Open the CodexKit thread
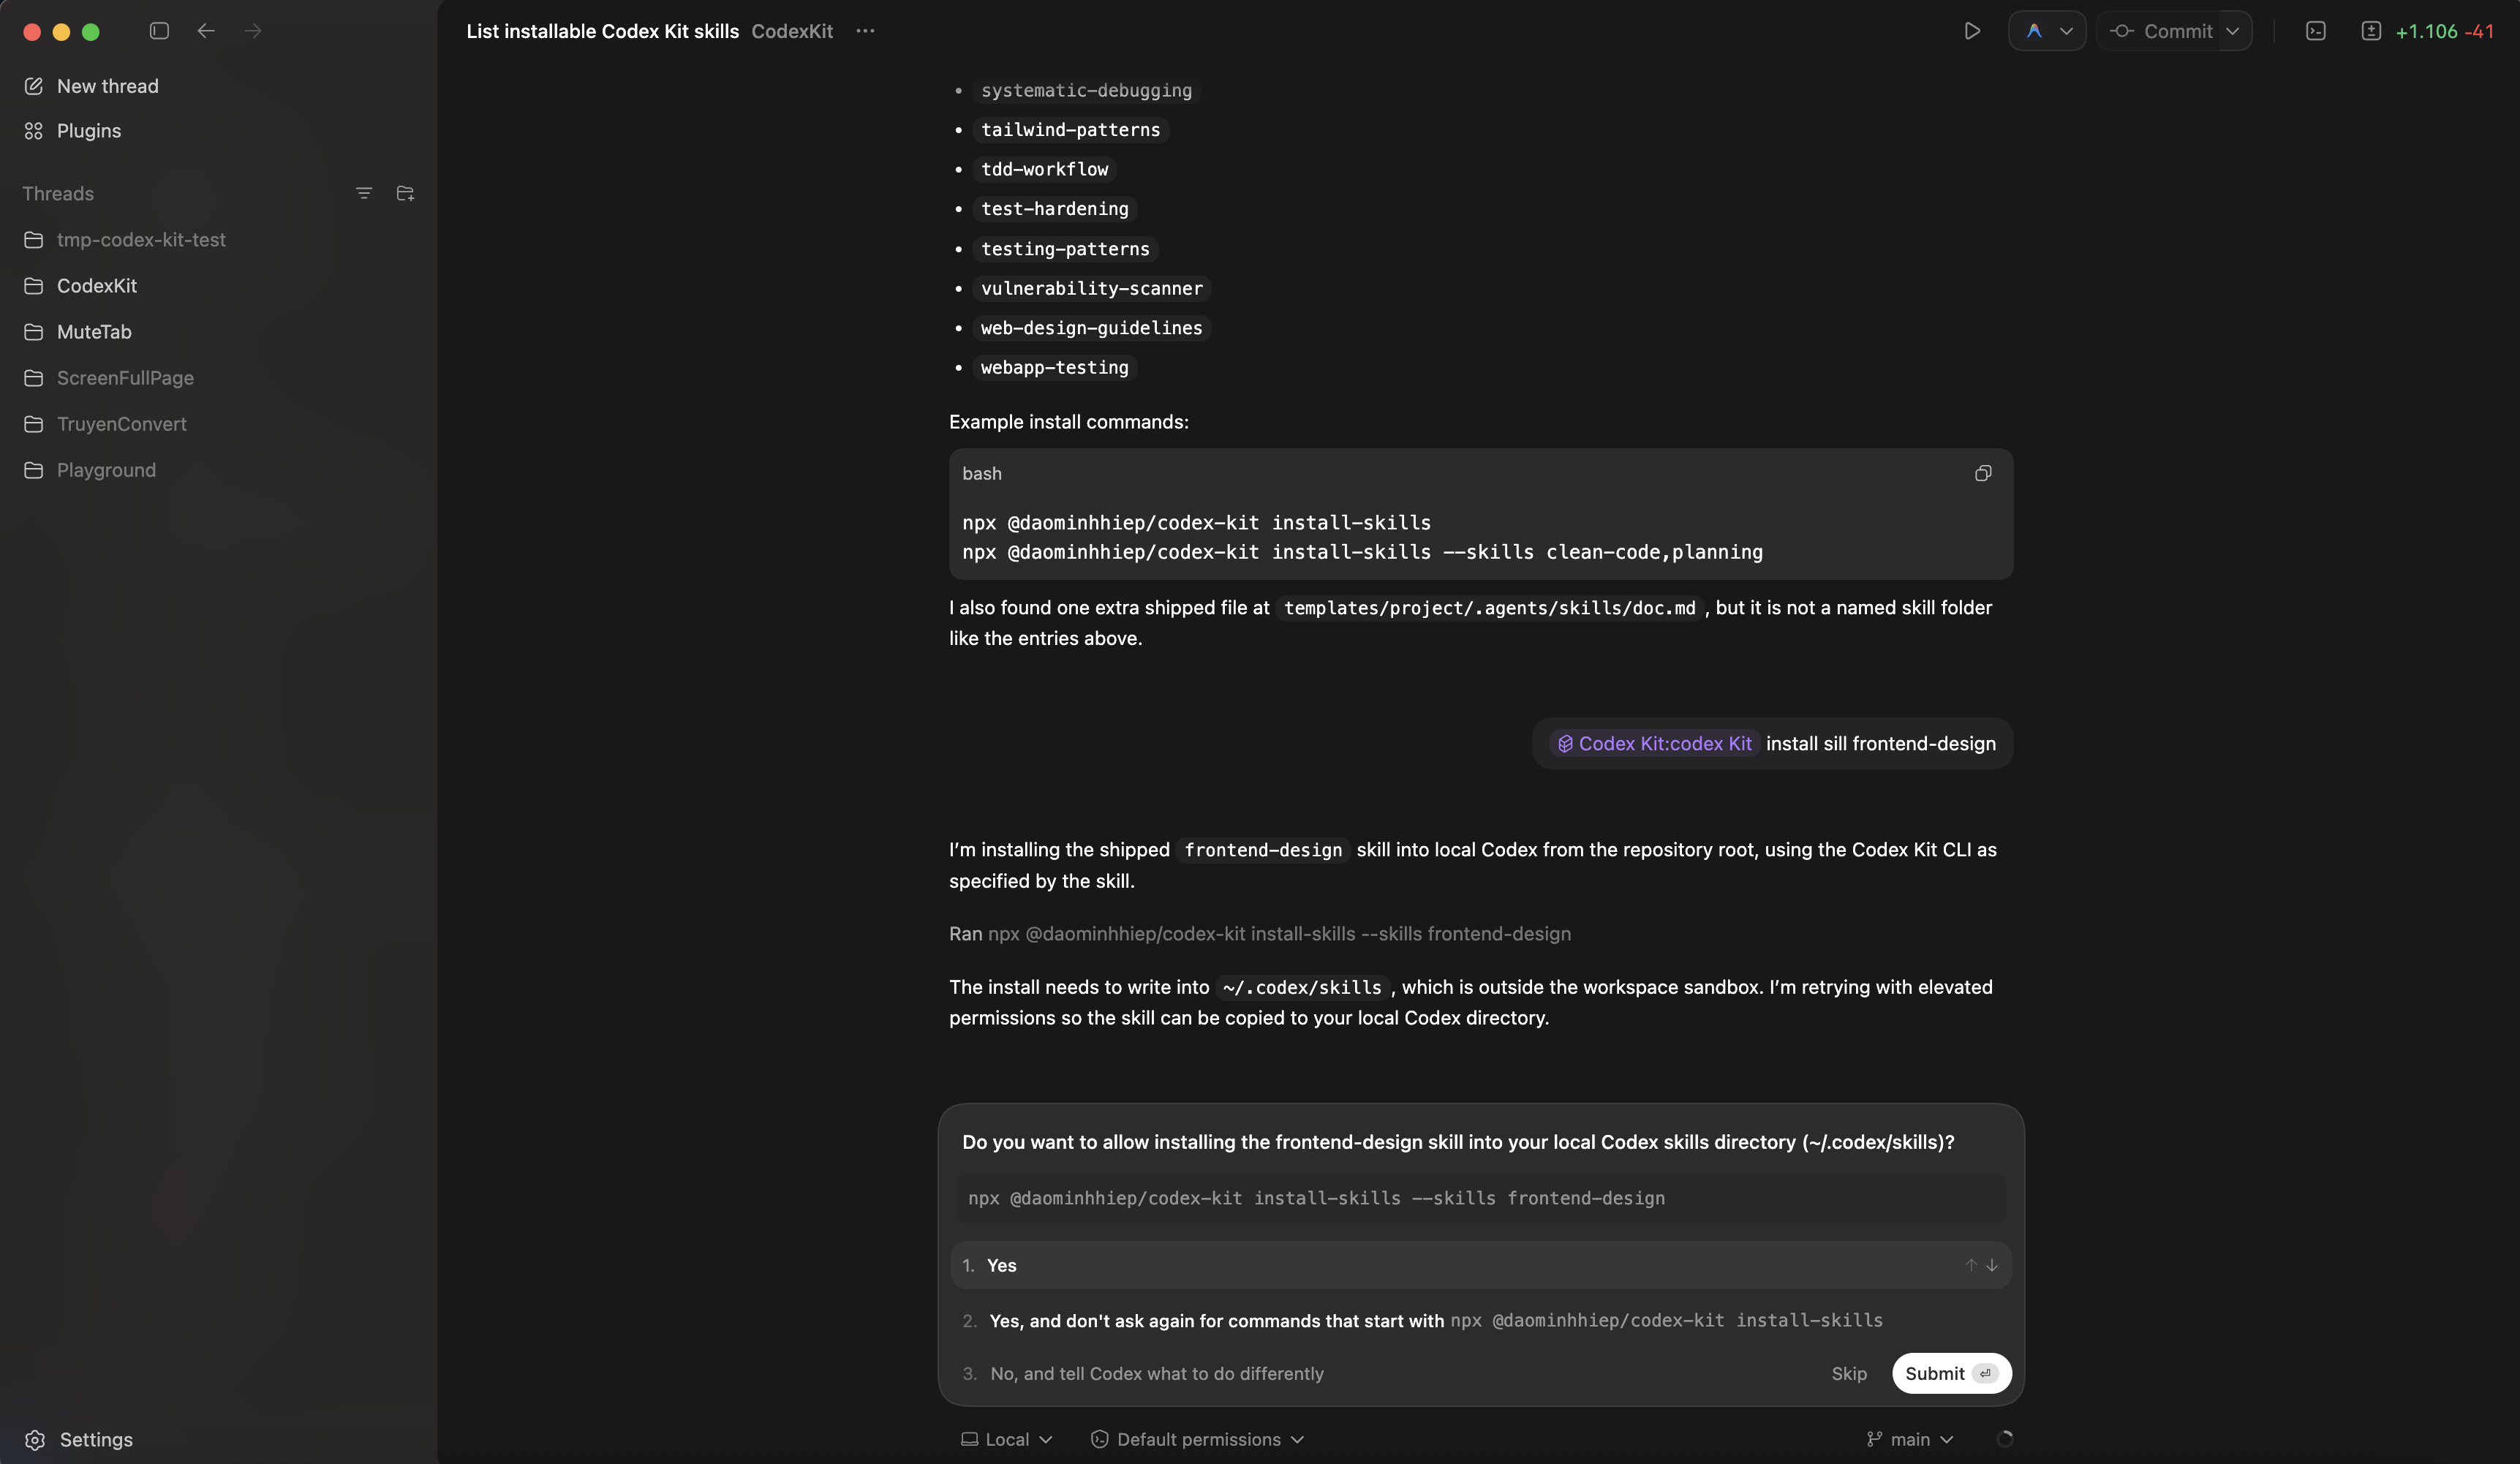 [x=96, y=286]
